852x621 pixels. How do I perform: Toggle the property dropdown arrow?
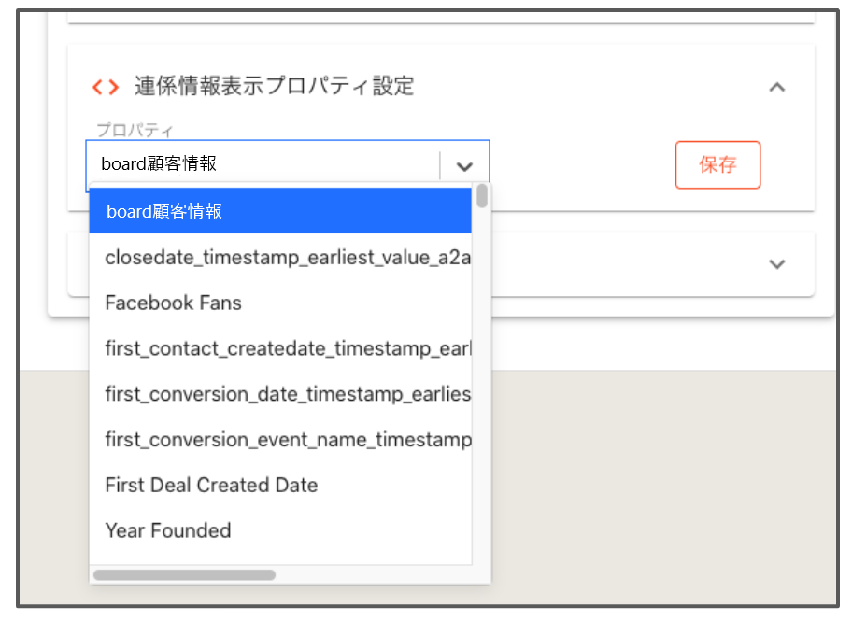[464, 166]
